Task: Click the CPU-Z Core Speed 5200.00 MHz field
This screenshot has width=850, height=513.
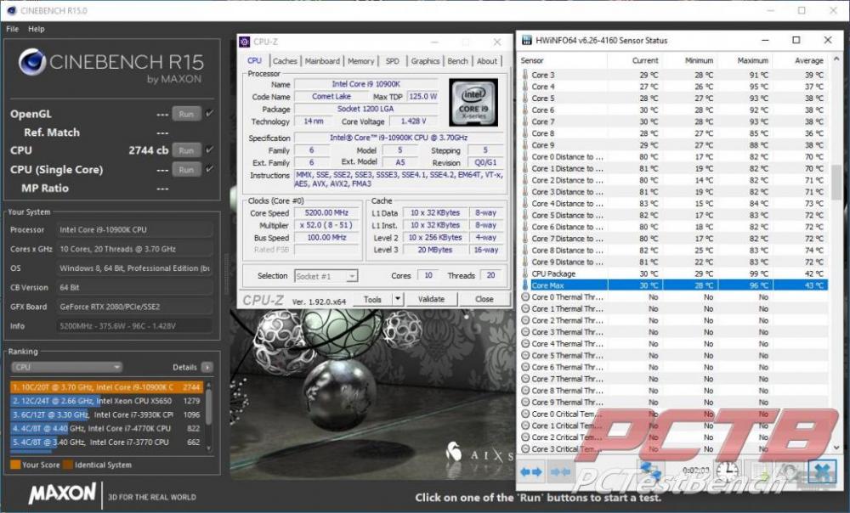Action: 326,213
